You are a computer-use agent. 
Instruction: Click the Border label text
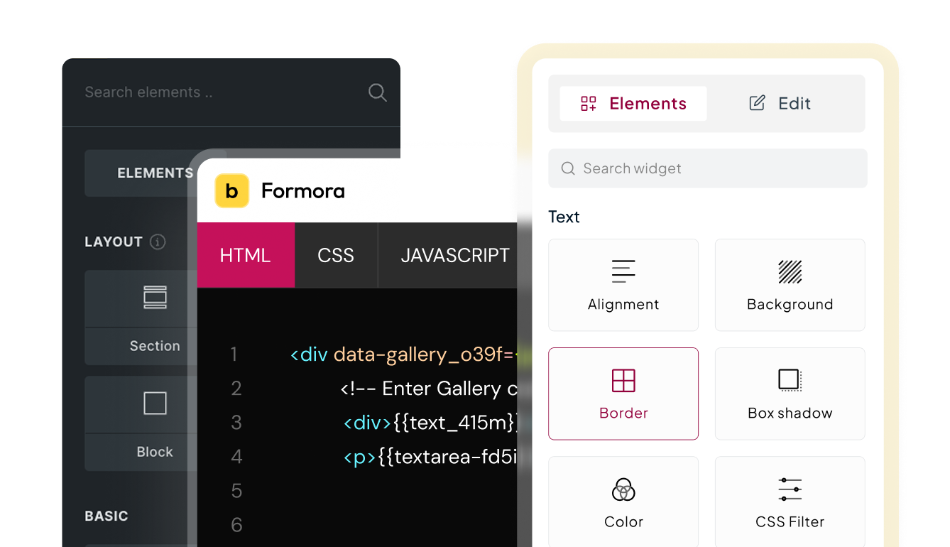tap(623, 413)
